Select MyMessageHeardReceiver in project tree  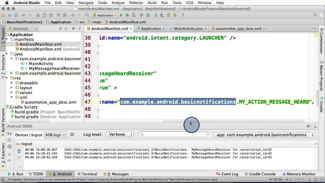(x=54, y=68)
